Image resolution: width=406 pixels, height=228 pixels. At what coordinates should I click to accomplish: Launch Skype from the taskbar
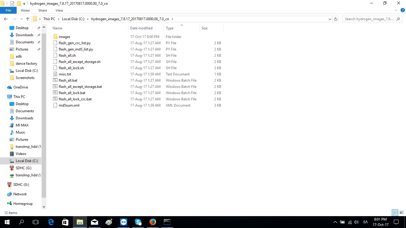tap(138, 222)
